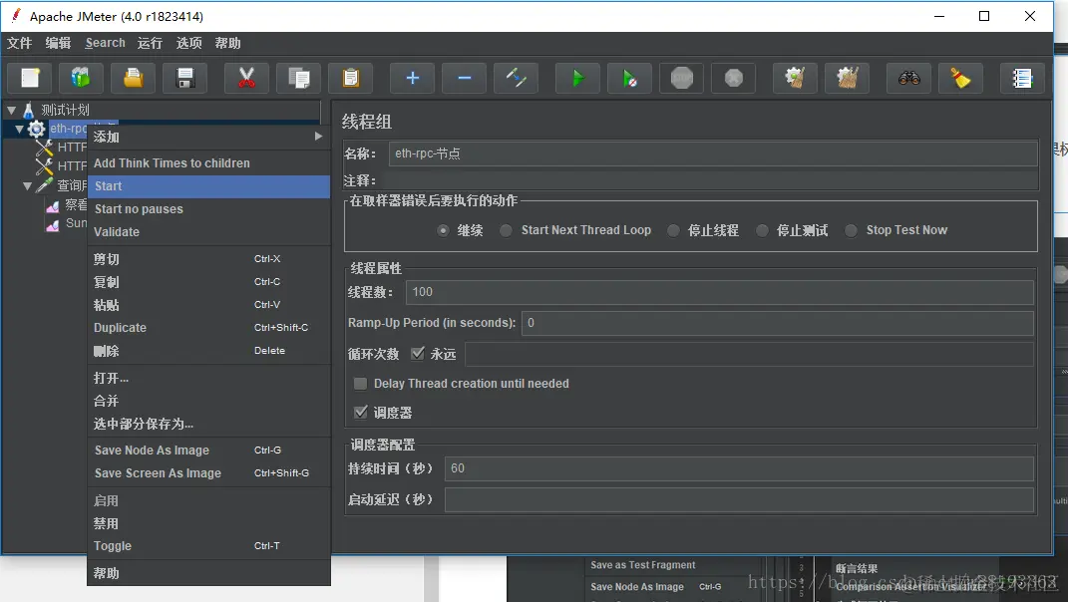The image size is (1068, 602).
Task: Choose 禁用 in the context menu
Action: [208, 523]
